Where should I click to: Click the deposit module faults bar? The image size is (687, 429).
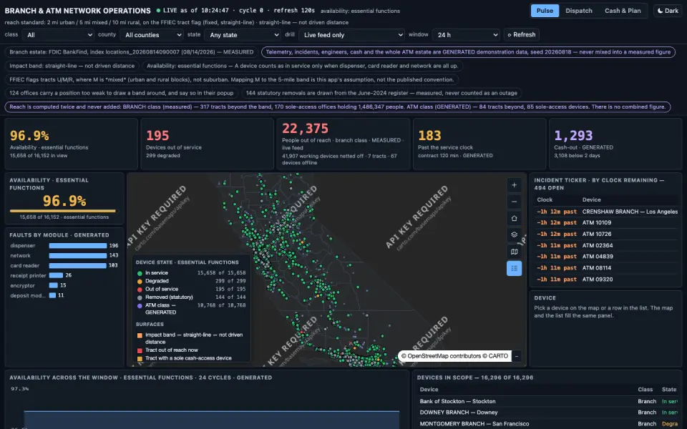point(52,295)
